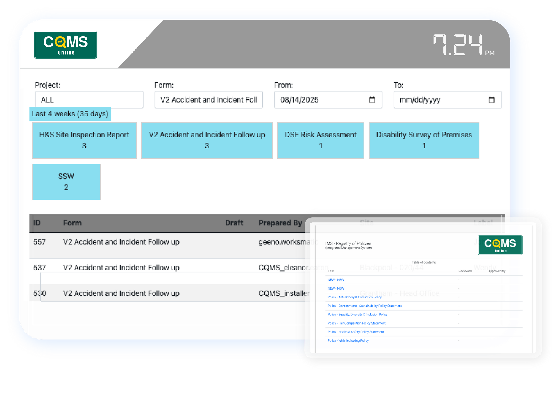
Task: Click the Last 4 weeks (35 days) label
Action: [70, 114]
